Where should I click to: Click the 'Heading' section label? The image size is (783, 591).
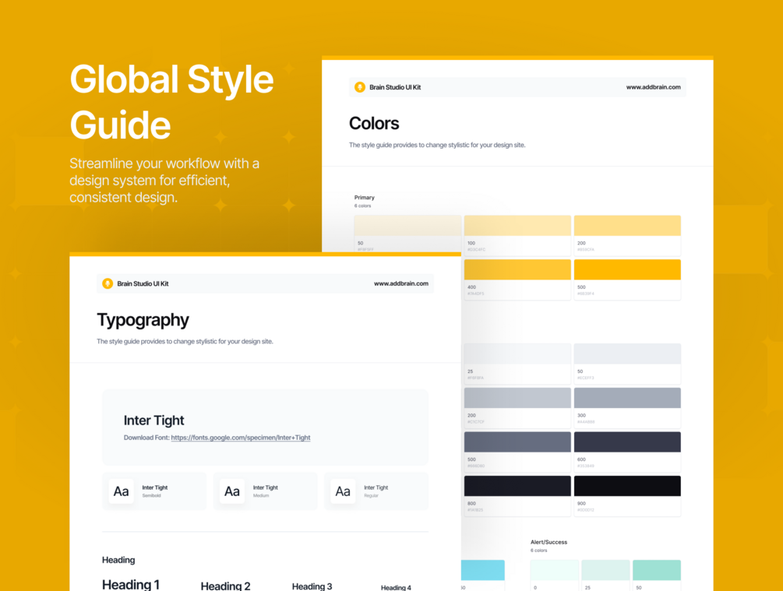click(118, 560)
